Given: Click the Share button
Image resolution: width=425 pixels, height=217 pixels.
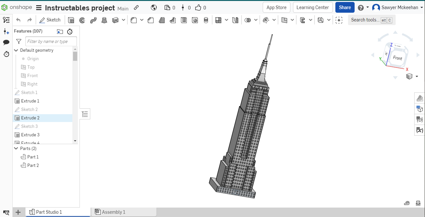Looking at the screenshot, I should click(x=345, y=7).
